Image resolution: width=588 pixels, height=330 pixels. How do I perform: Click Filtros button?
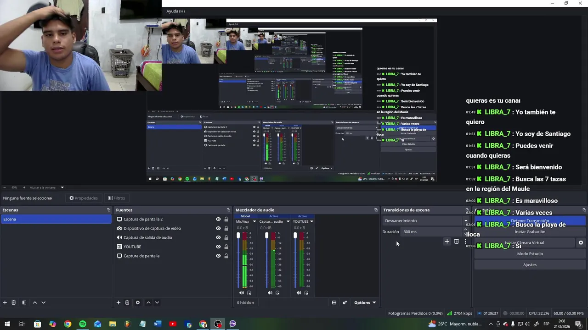(117, 198)
